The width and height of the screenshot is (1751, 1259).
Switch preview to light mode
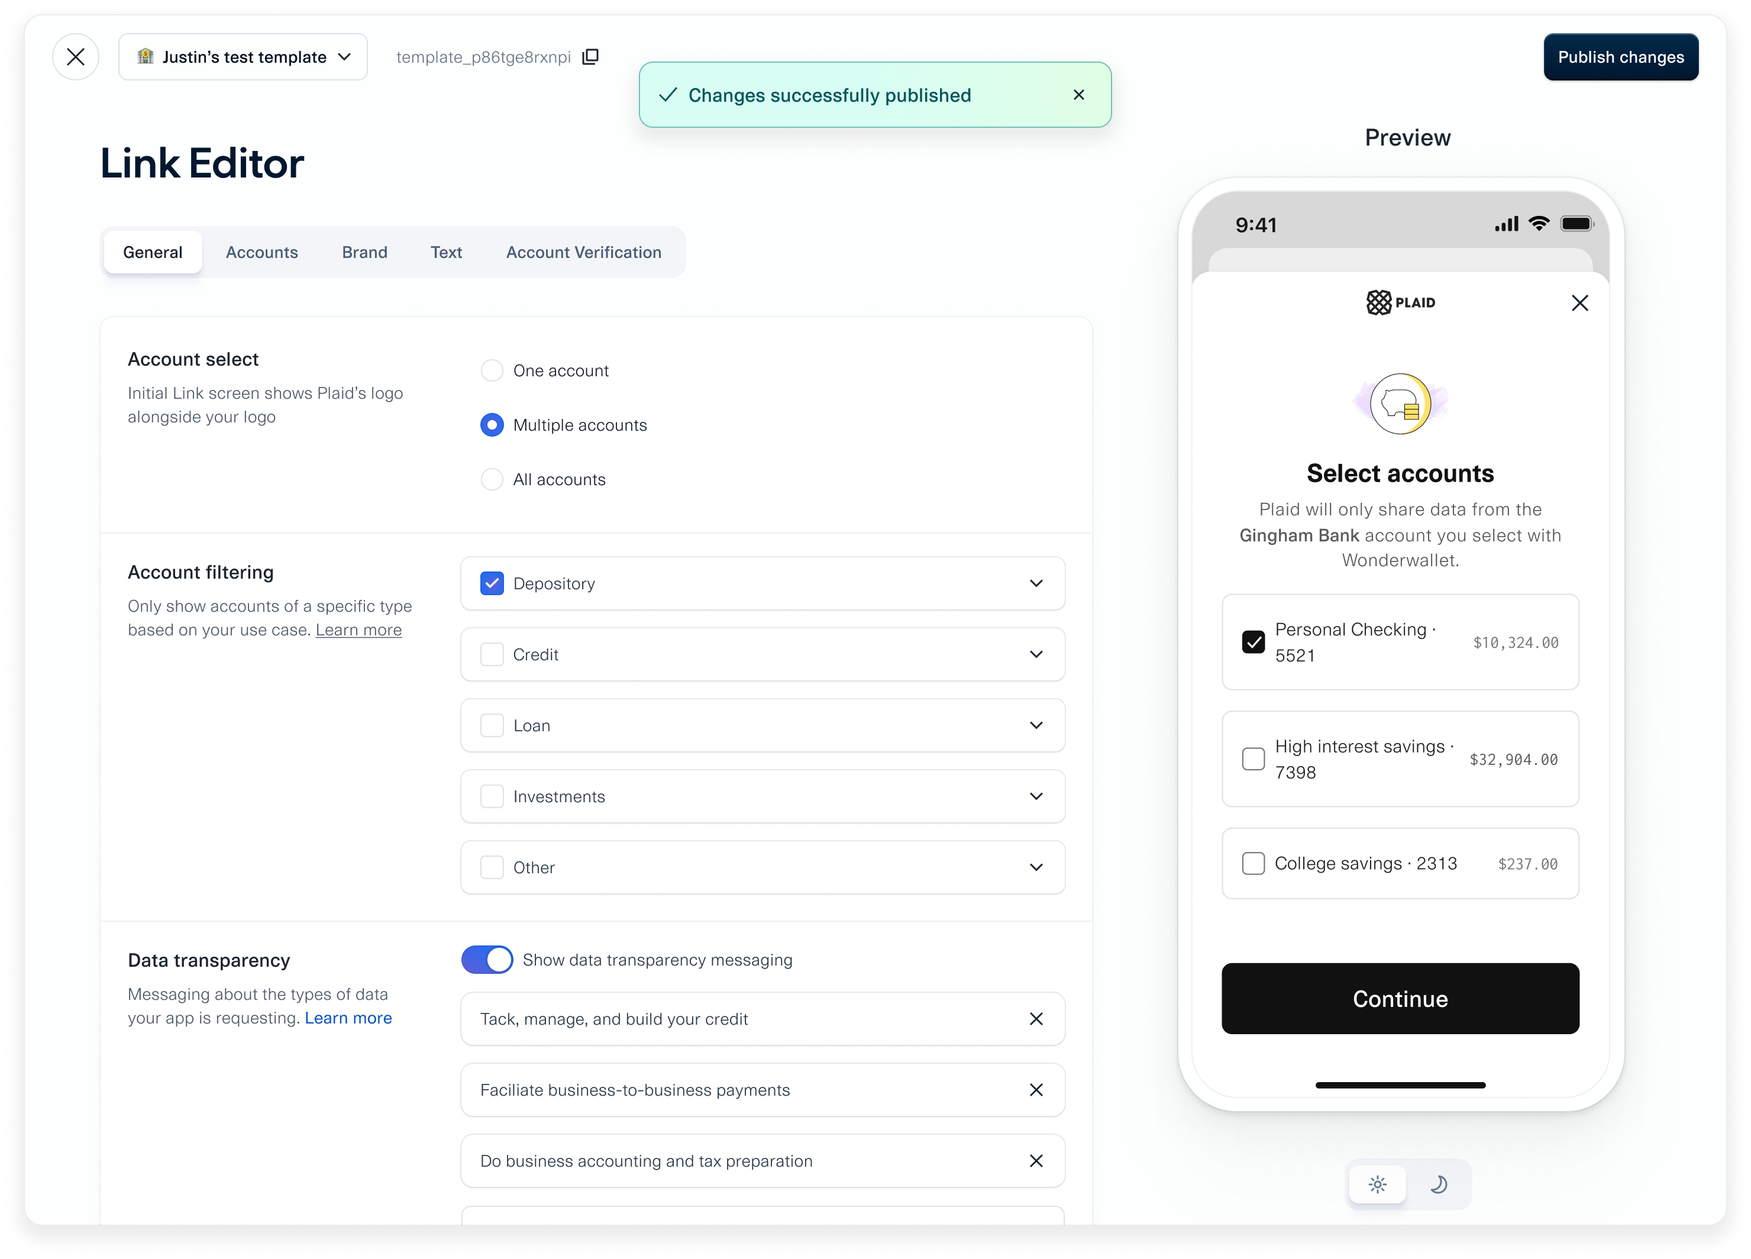[x=1377, y=1184]
